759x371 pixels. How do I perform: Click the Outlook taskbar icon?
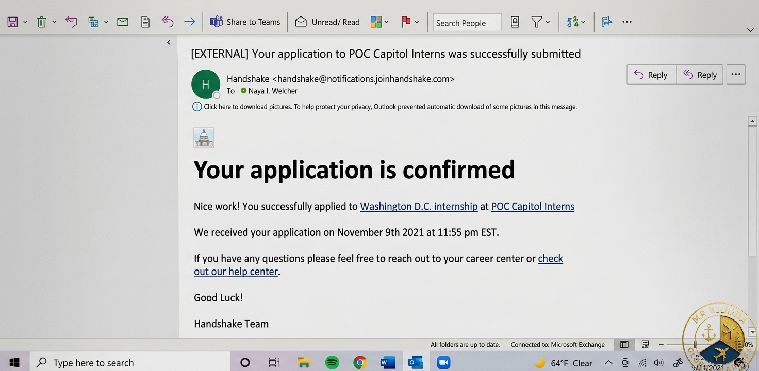click(x=416, y=362)
